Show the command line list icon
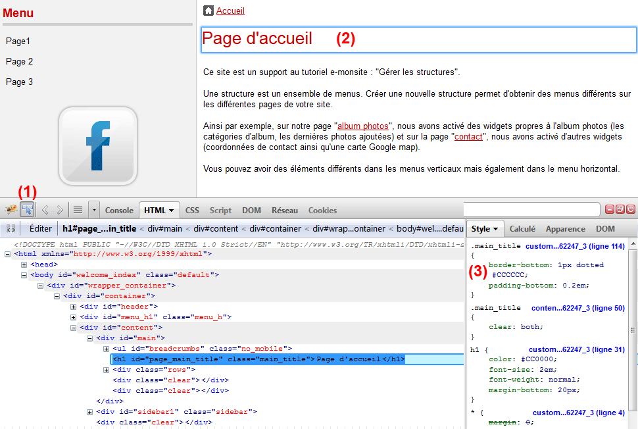This screenshot has width=638, height=429. point(78,210)
